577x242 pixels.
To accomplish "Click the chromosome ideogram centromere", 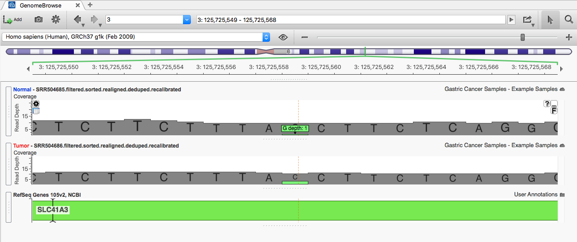I will (x=266, y=51).
